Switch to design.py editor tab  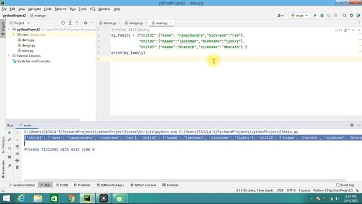[x=136, y=23]
